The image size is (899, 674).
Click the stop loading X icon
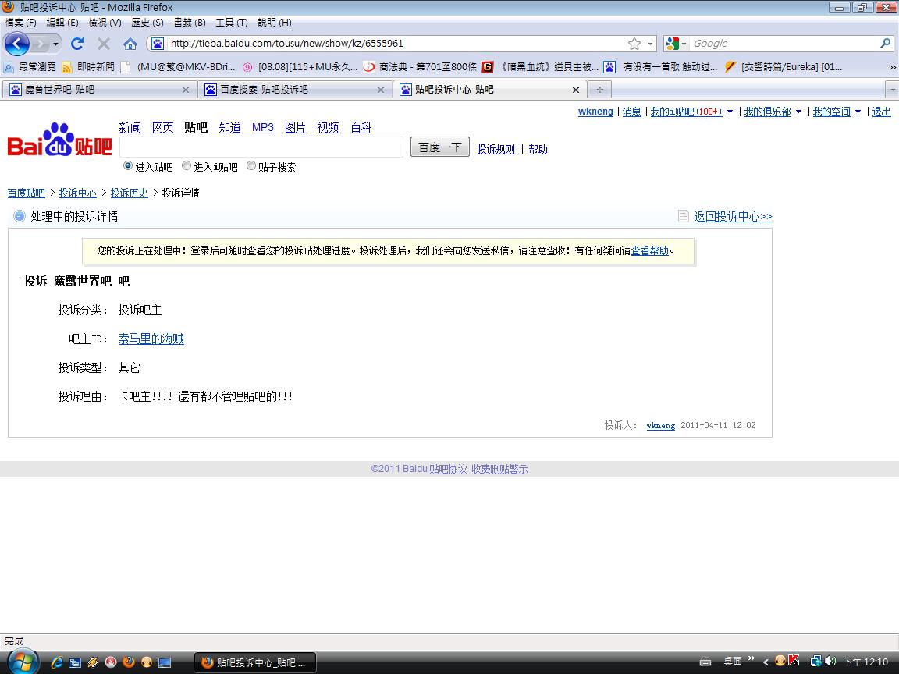[x=104, y=44]
